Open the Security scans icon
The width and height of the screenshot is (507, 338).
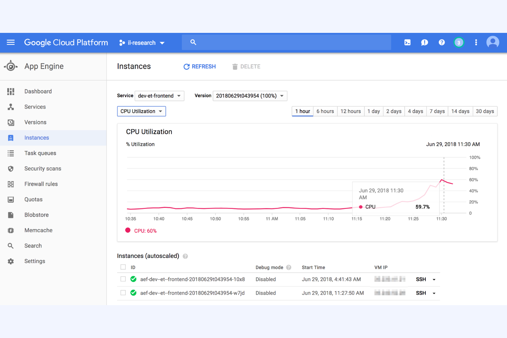(x=11, y=168)
